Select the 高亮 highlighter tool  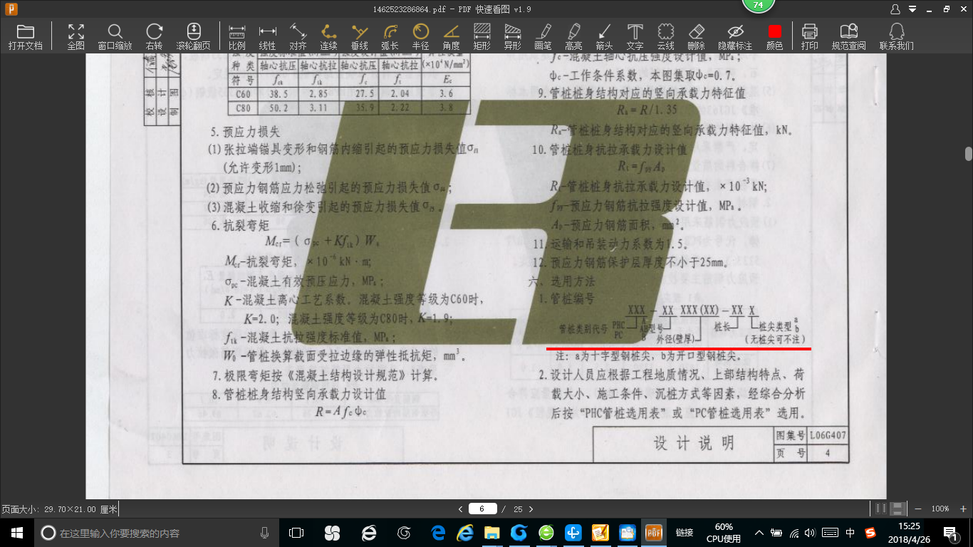click(573, 36)
